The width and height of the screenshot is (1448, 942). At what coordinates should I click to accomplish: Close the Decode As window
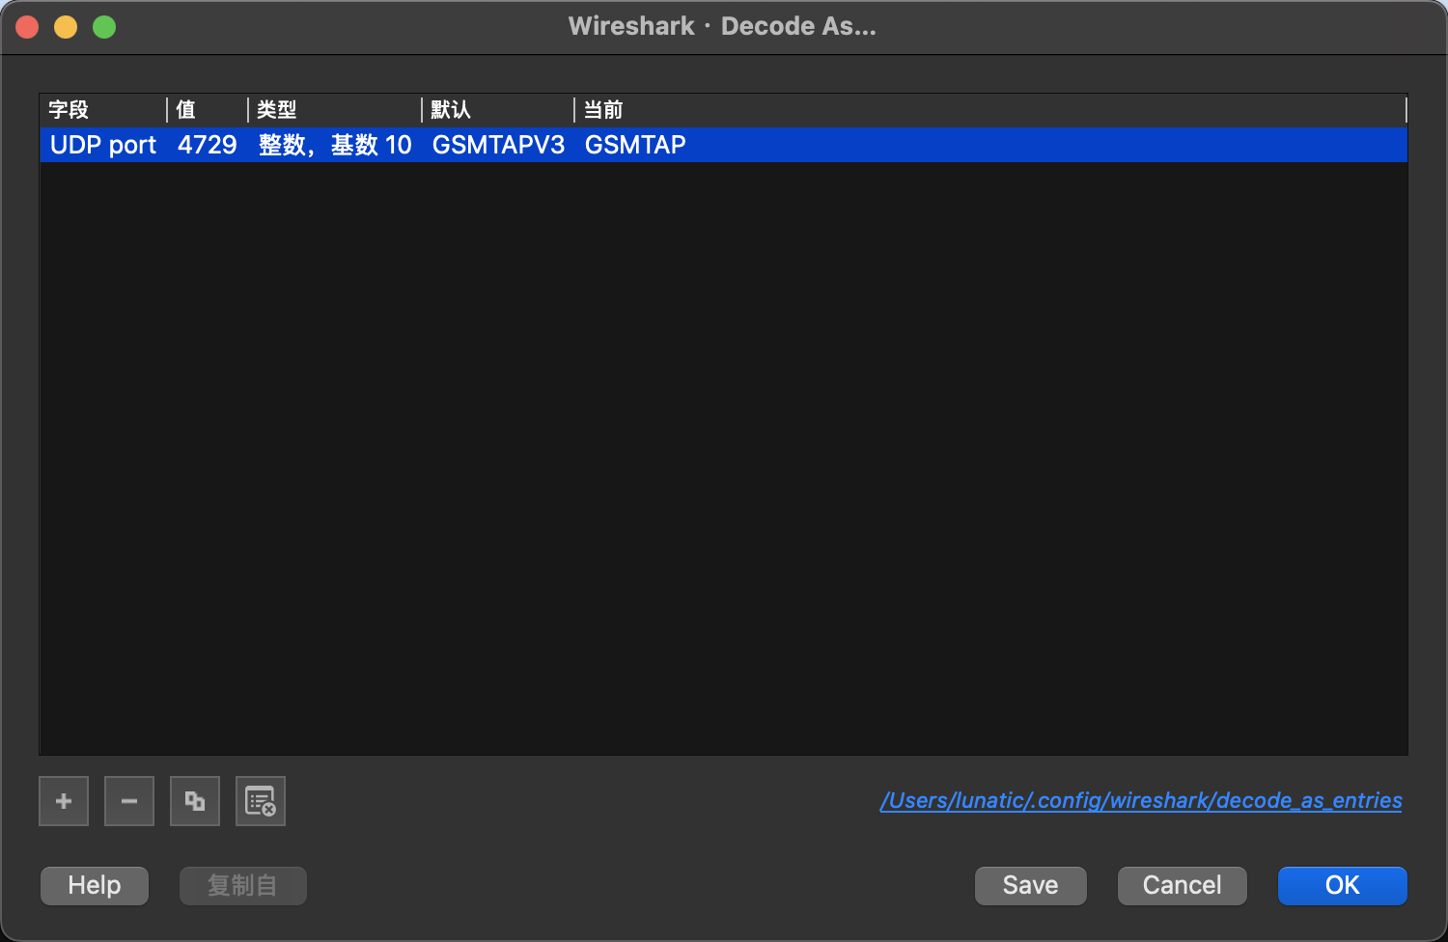click(27, 27)
